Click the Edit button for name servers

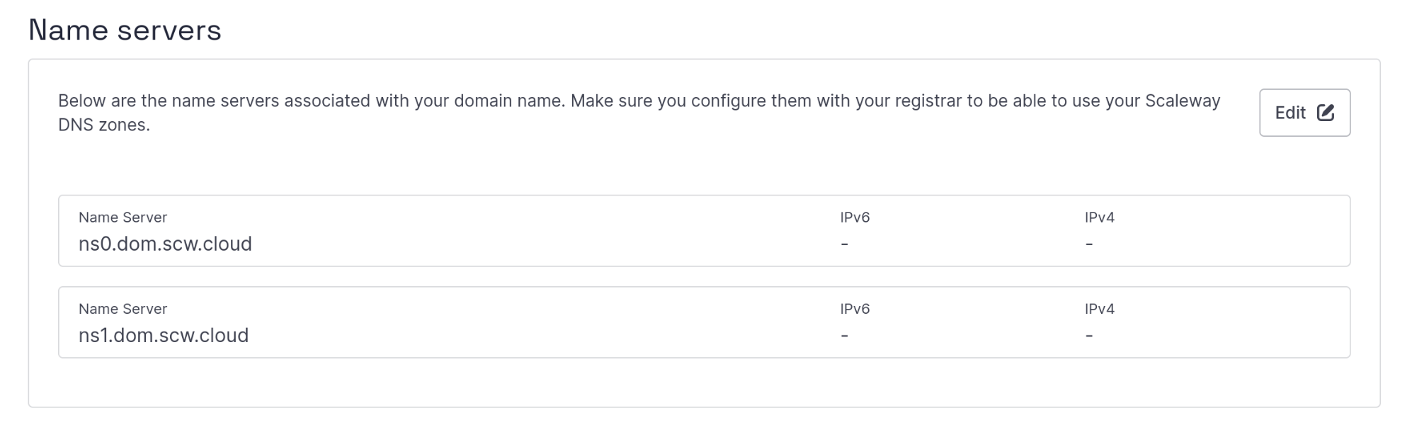[1304, 113]
